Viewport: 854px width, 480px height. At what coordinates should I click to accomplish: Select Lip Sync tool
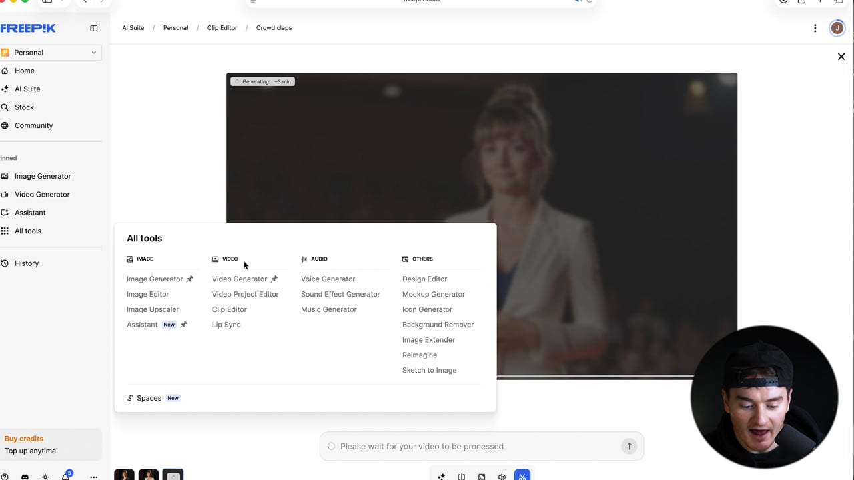tap(226, 325)
